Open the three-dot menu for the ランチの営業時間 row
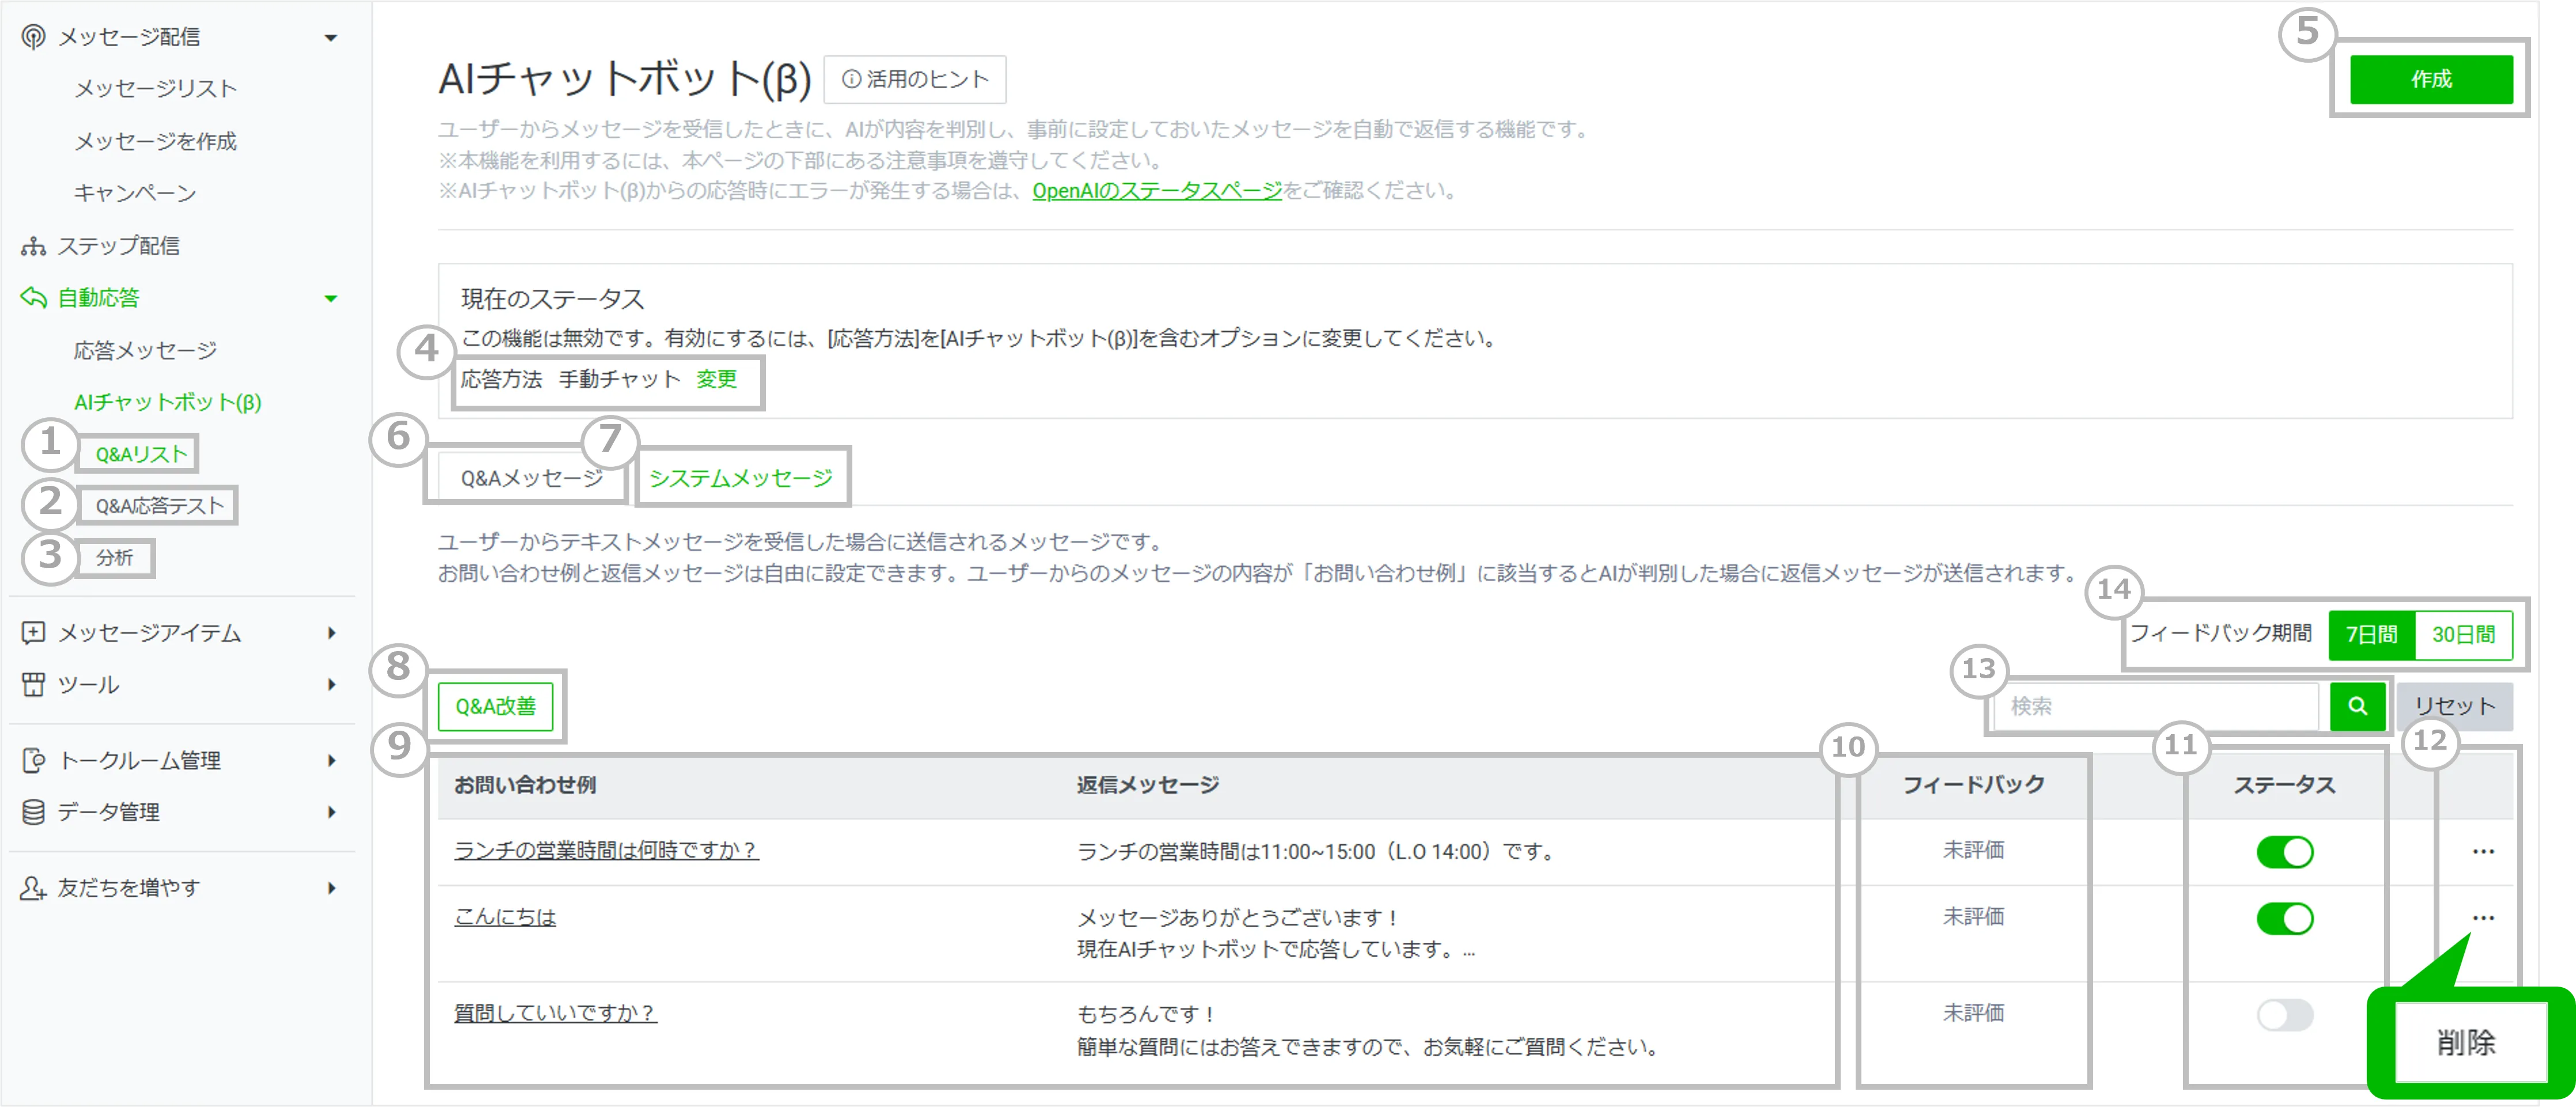 pos(2483,852)
